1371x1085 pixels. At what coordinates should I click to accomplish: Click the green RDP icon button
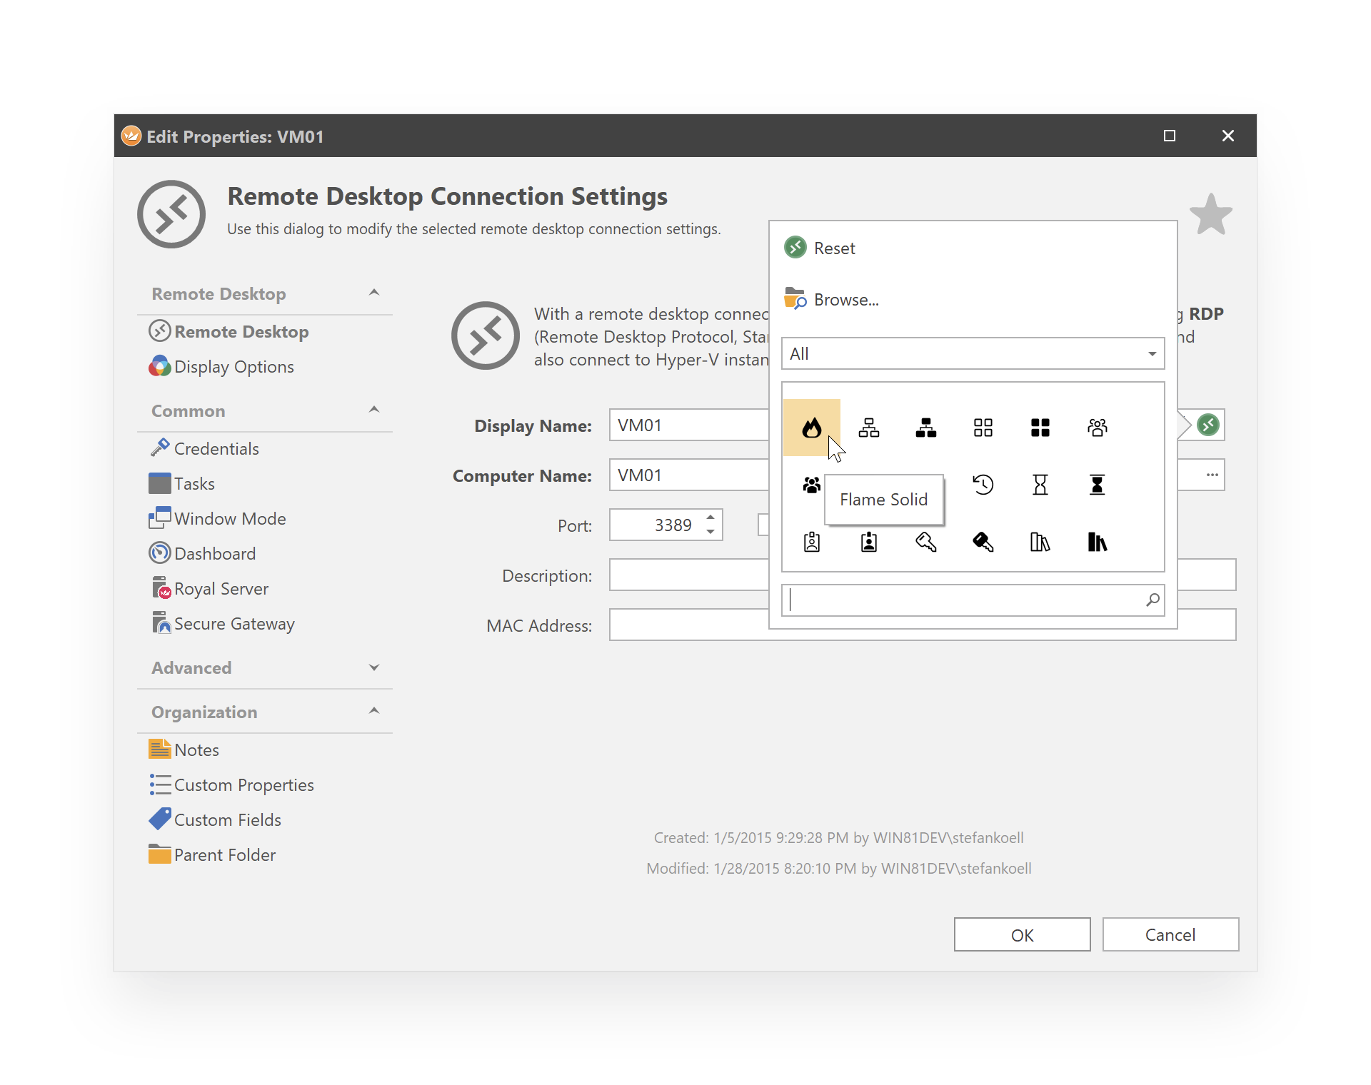(x=1207, y=425)
